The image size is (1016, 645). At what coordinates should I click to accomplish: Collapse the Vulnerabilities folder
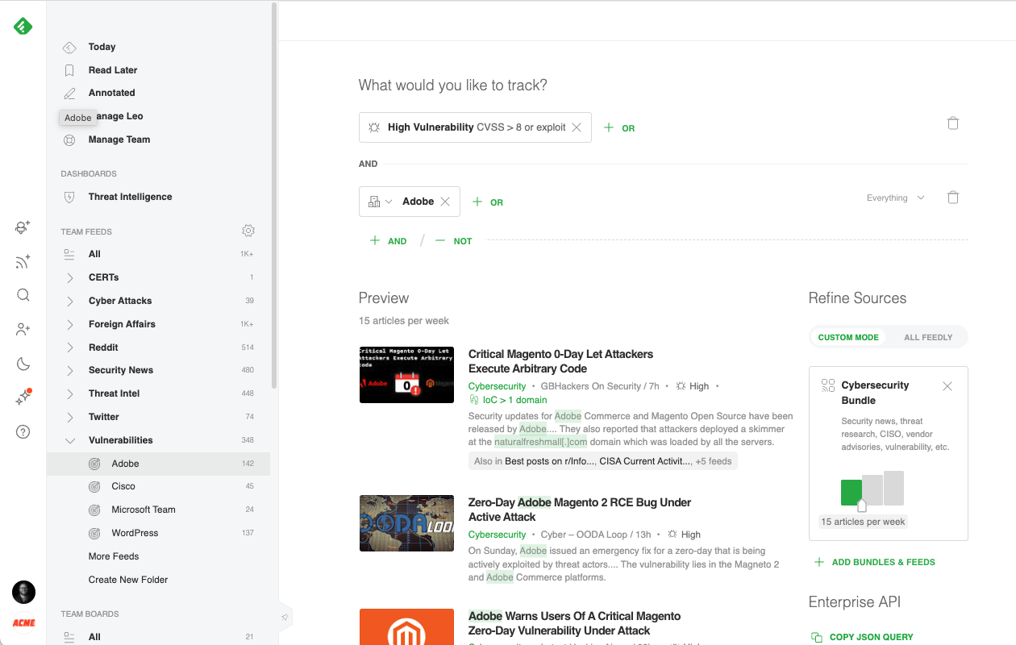pyautogui.click(x=70, y=440)
